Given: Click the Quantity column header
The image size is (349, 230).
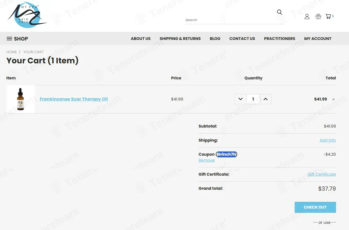Looking at the screenshot, I should coord(253,78).
